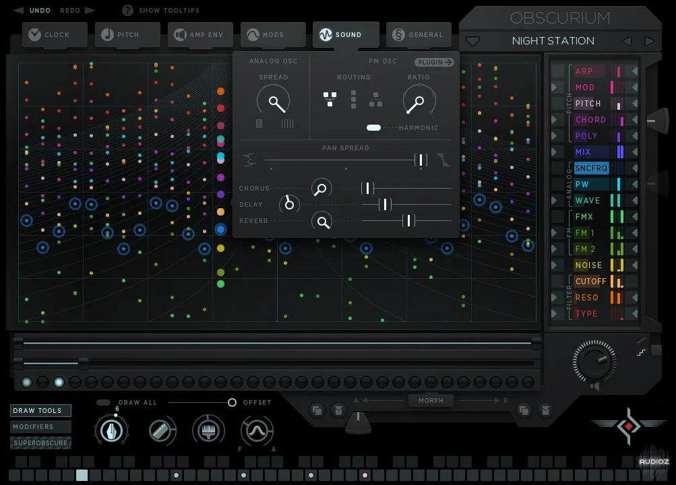Select the Sound tab
This screenshot has height=485, width=676.
point(346,34)
